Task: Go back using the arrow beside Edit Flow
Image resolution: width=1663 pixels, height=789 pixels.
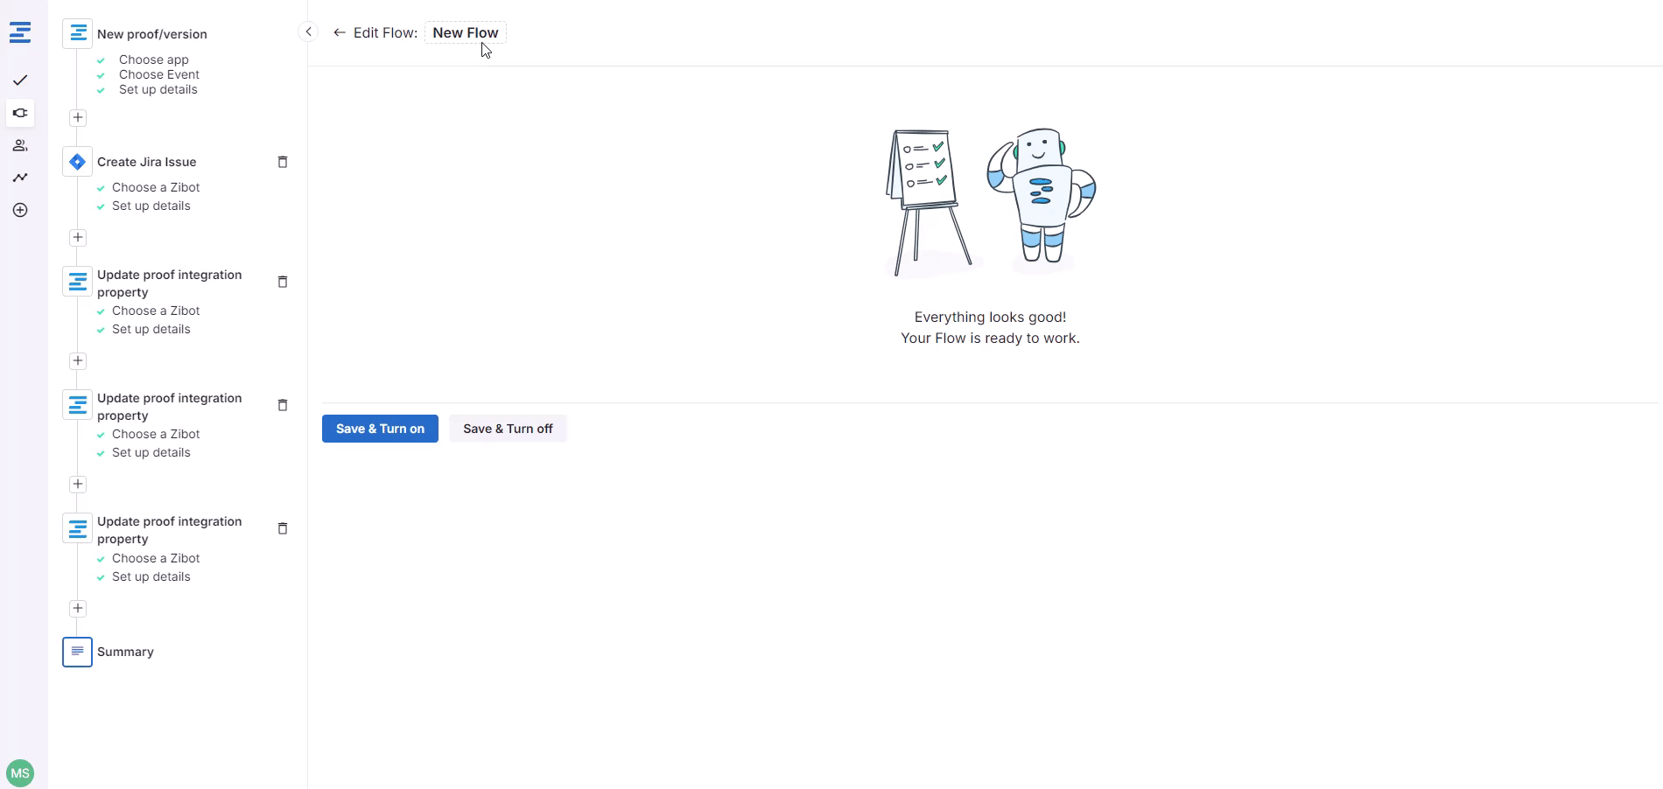Action: point(340,33)
